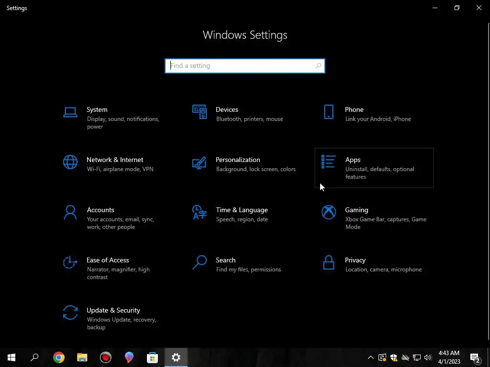The height and width of the screenshot is (367, 490).
Task: Launch Microsoft Store from the taskbar
Action: tap(153, 357)
